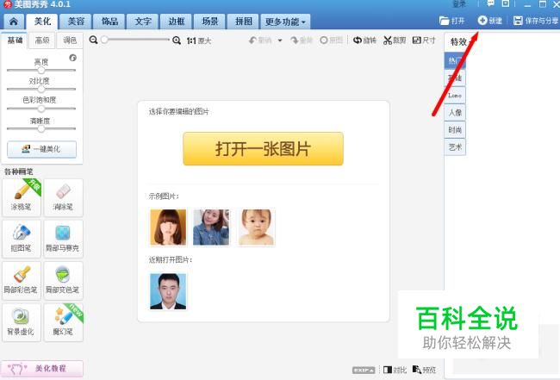The height and width of the screenshot is (380, 560).
Task: Set zoom to 1:1 原大 size
Action: 199,40
